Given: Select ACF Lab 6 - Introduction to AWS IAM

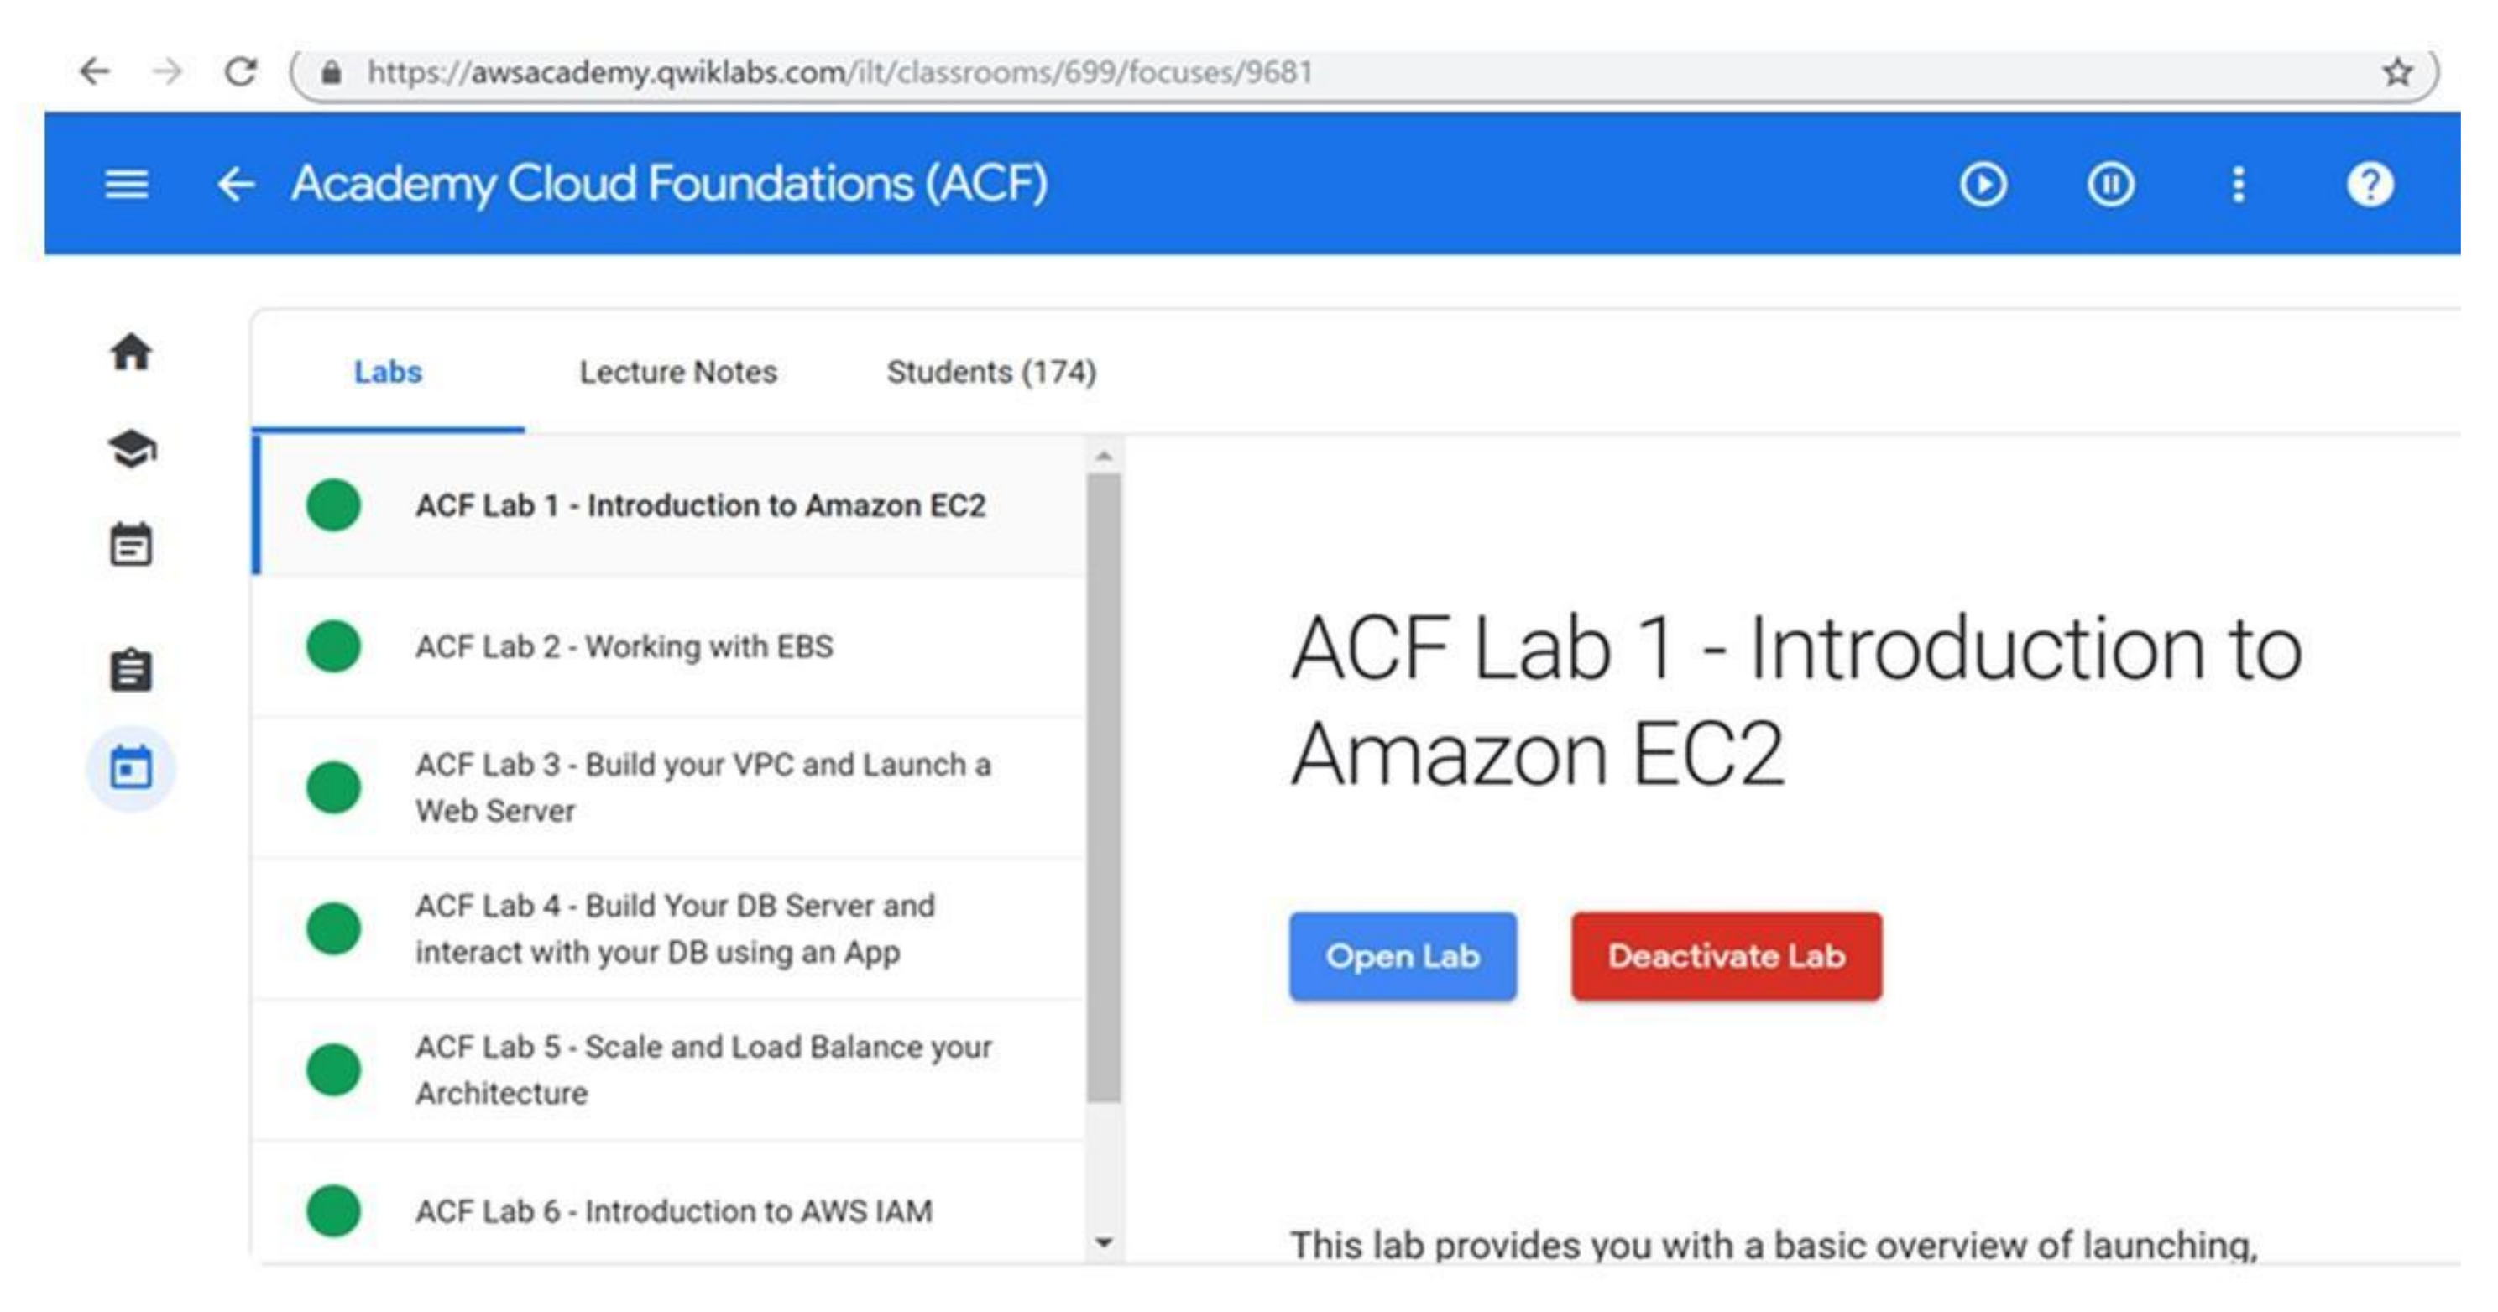Looking at the screenshot, I should (x=674, y=1211).
